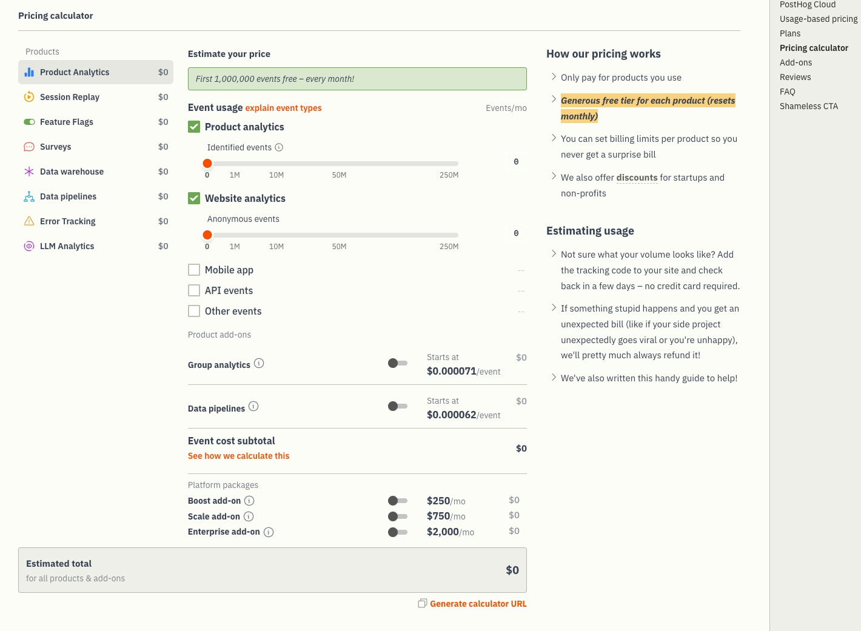Select Session Replay in Products list

point(96,97)
